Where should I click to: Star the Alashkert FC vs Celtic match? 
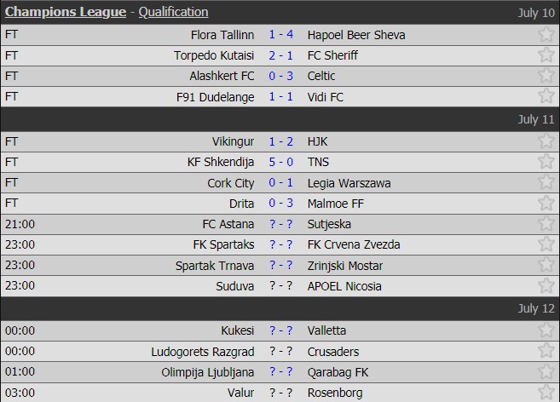coord(546,77)
